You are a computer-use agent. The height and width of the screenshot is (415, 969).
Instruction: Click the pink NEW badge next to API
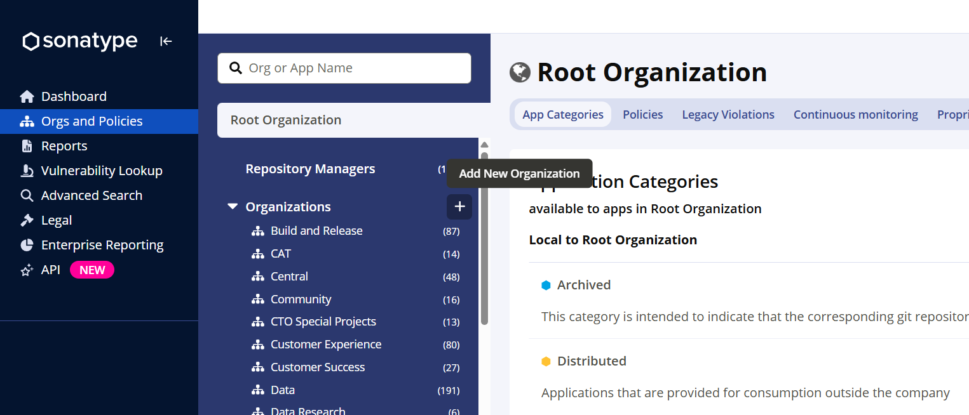pyautogui.click(x=92, y=270)
